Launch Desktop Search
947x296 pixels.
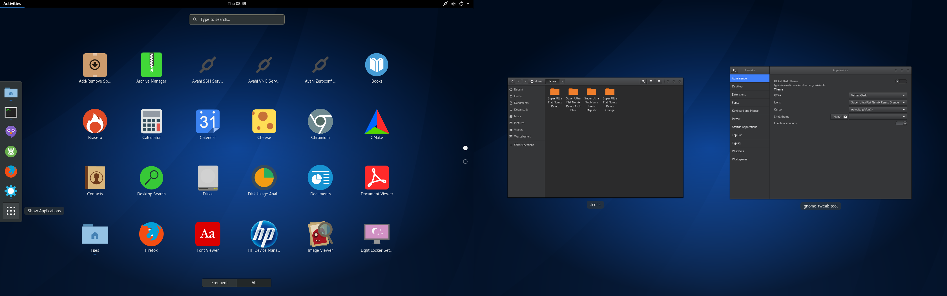[x=151, y=180]
